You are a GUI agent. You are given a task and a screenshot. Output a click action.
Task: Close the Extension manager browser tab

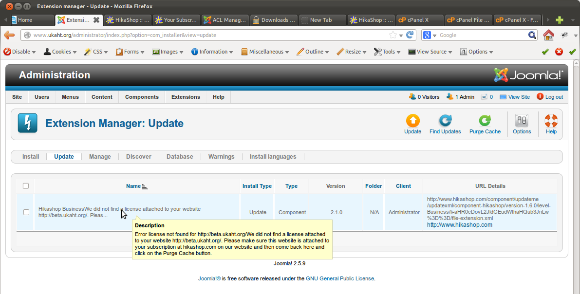point(96,20)
